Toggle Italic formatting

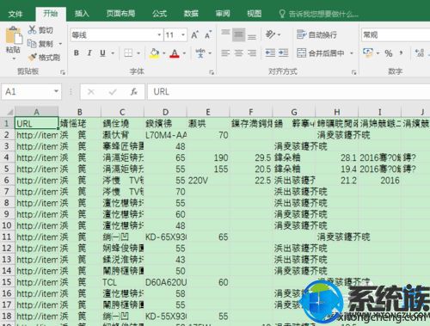pos(89,52)
